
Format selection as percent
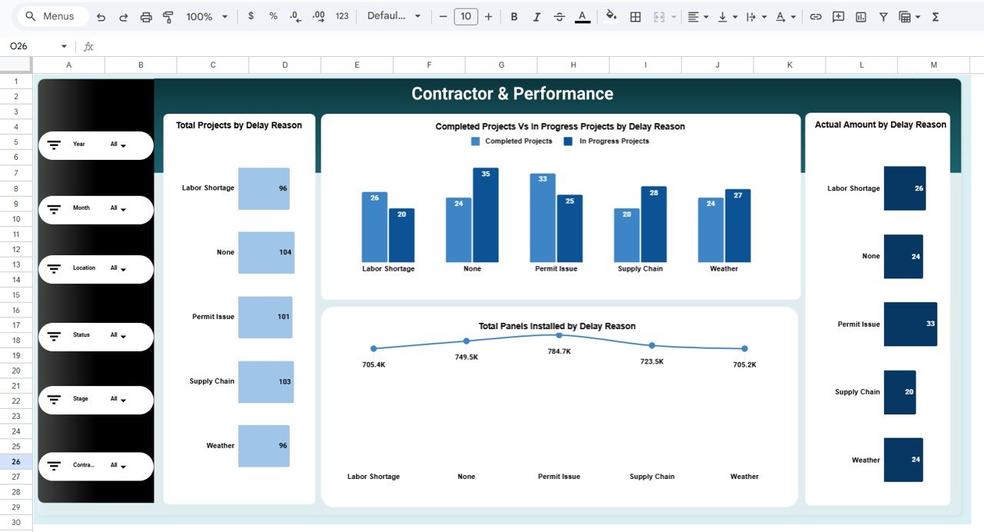point(272,15)
